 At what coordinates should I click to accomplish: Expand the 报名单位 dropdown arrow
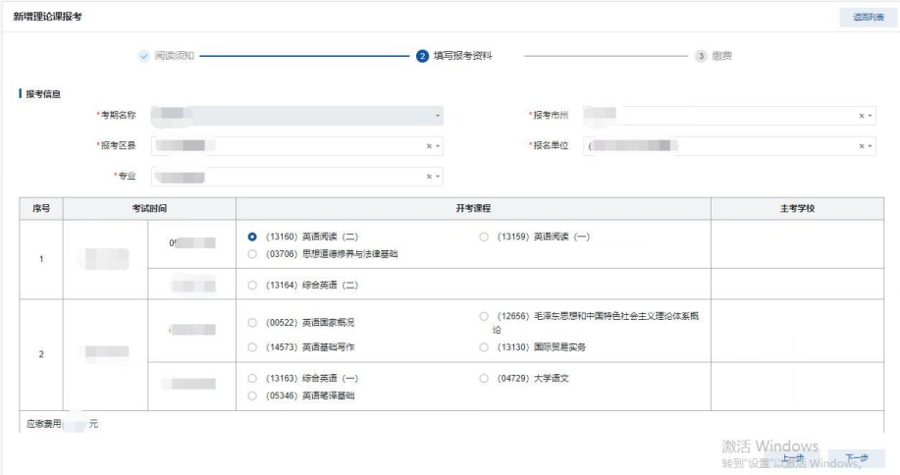[x=871, y=146]
